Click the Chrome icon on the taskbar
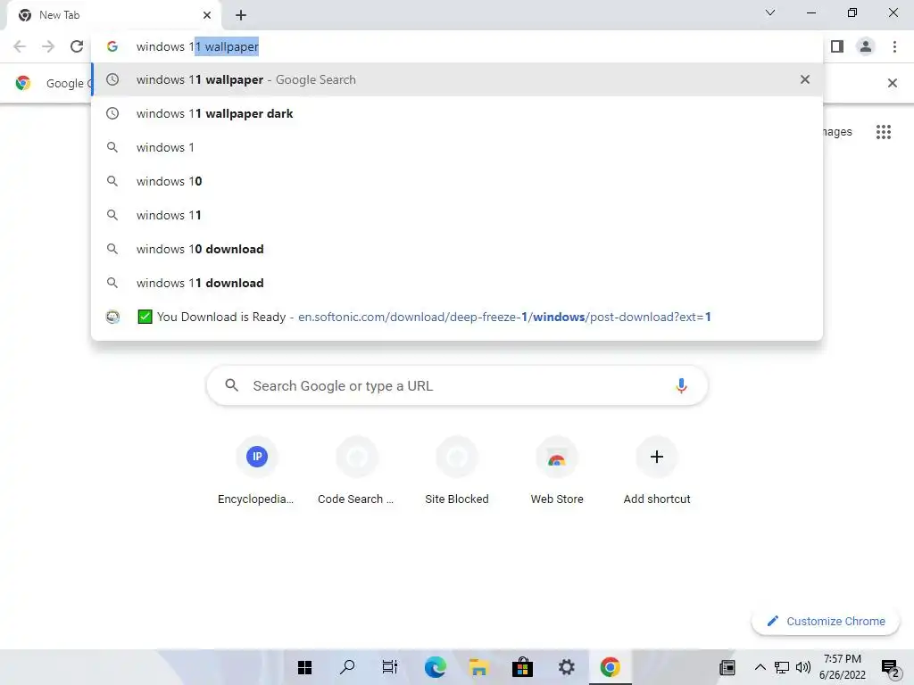This screenshot has height=685, width=914. point(610,667)
